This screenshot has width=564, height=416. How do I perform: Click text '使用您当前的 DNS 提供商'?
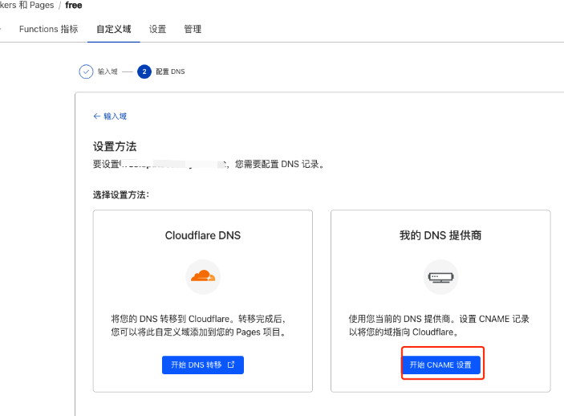pyautogui.click(x=400, y=319)
